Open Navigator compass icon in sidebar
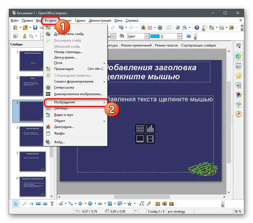Image resolution: width=253 pixels, height=223 pixels. click(x=238, y=114)
